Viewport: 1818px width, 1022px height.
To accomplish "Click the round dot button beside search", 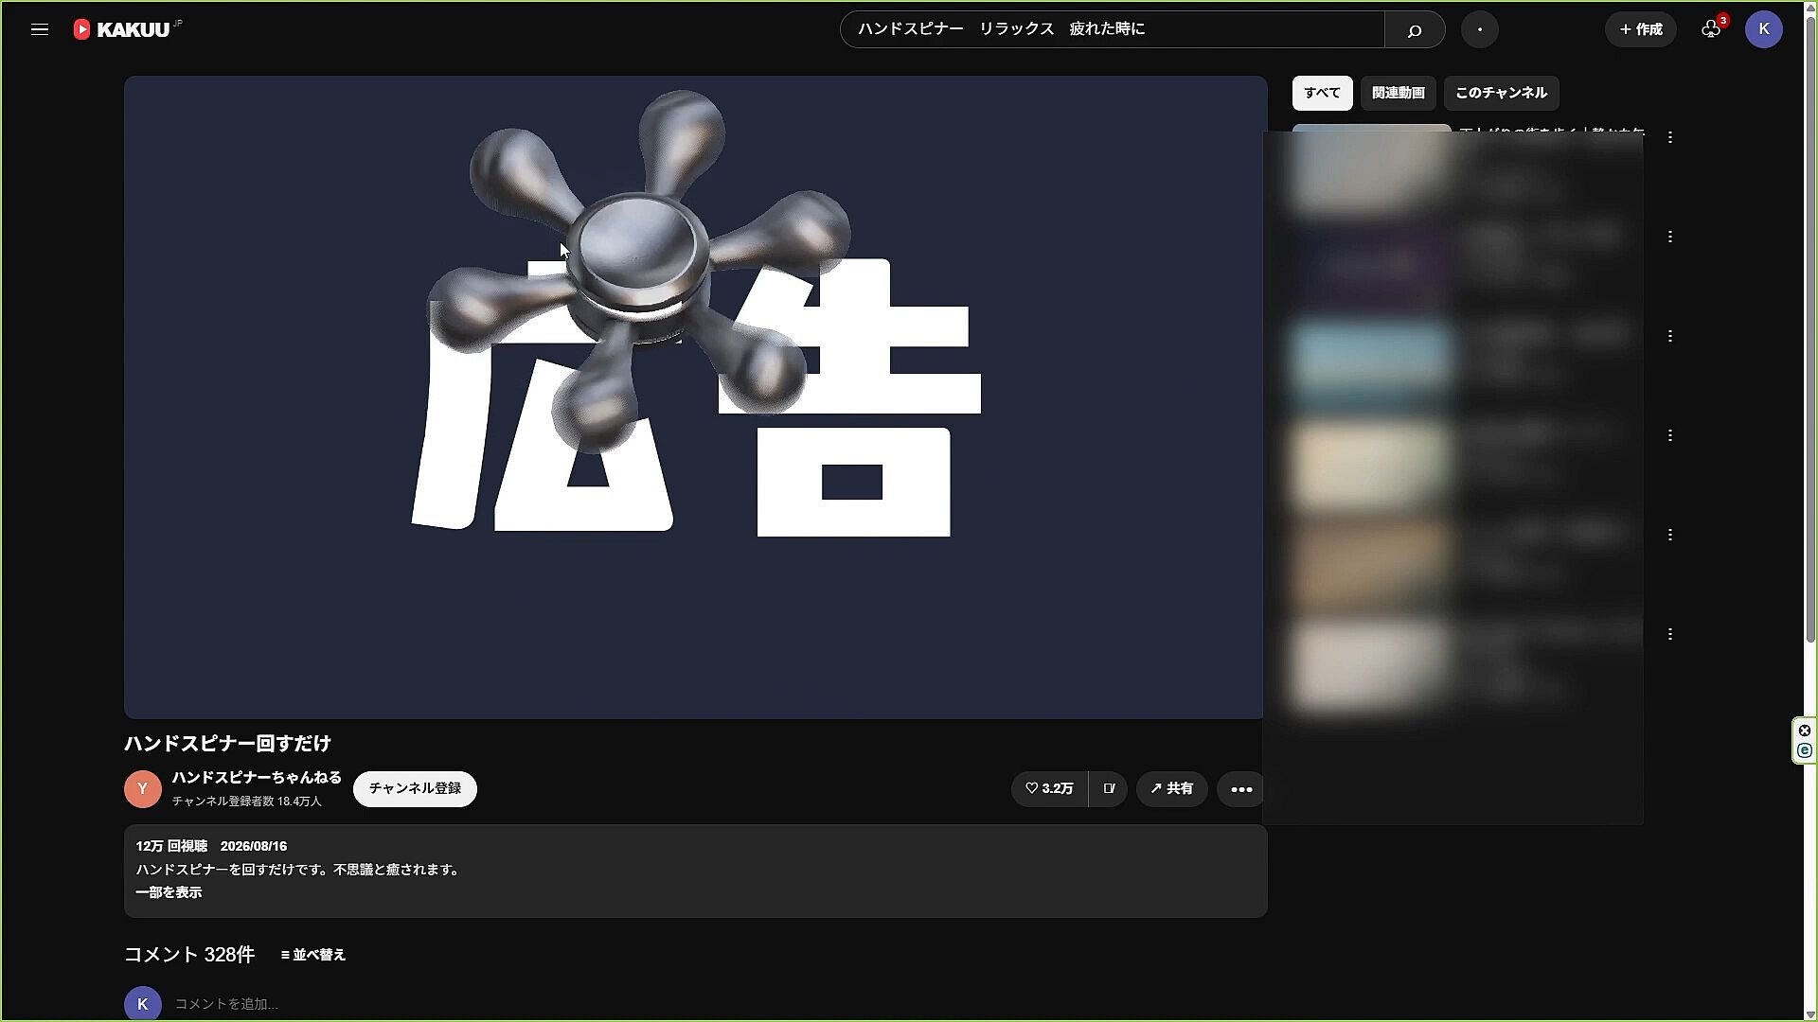I will click(x=1480, y=29).
